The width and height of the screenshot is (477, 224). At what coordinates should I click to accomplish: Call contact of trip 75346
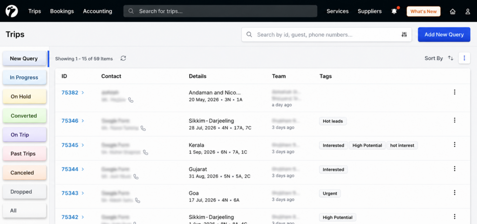[x=143, y=128]
